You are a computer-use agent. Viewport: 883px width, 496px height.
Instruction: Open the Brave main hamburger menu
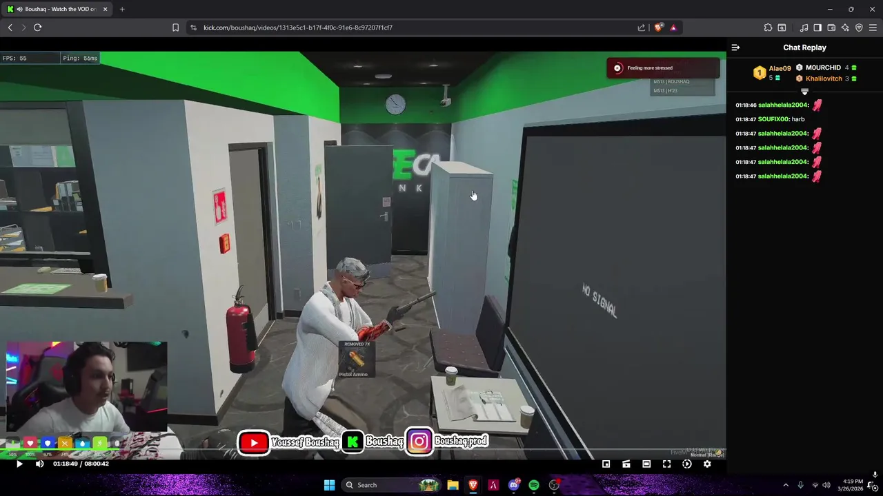pyautogui.click(x=873, y=28)
